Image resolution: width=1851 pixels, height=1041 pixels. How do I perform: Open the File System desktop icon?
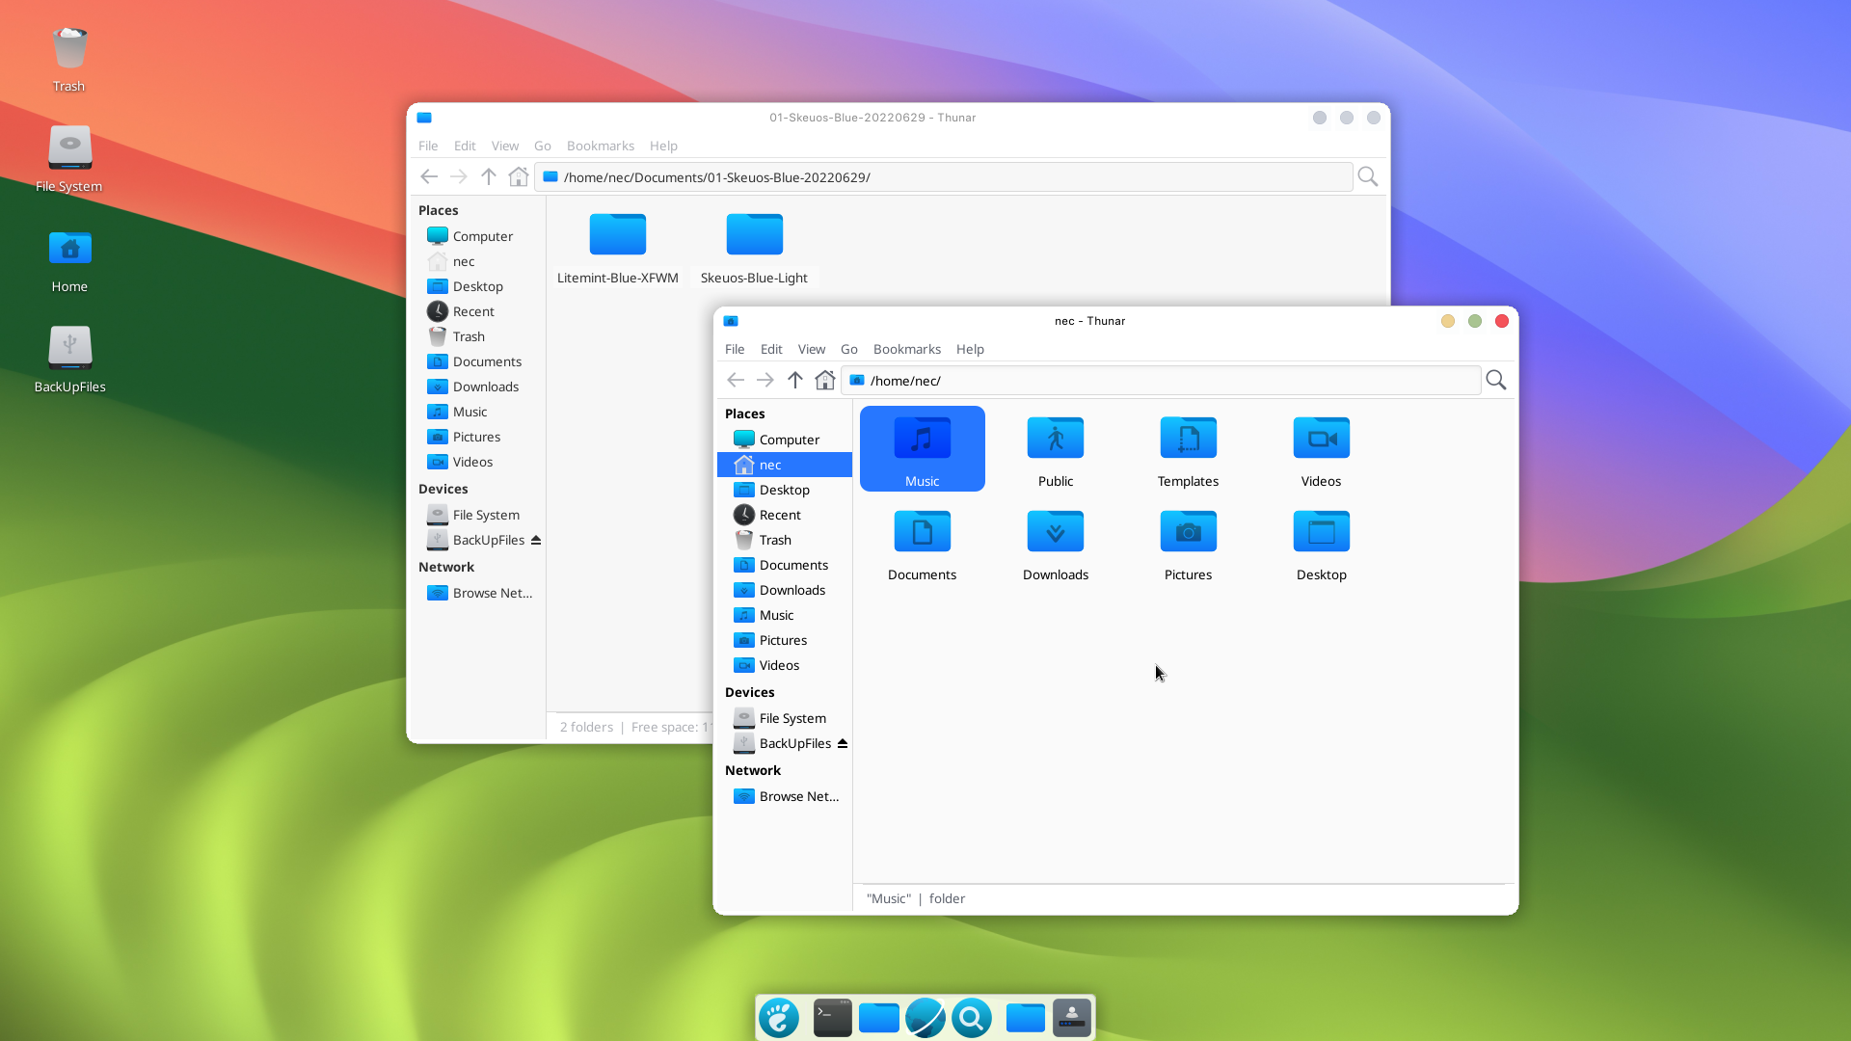click(69, 160)
